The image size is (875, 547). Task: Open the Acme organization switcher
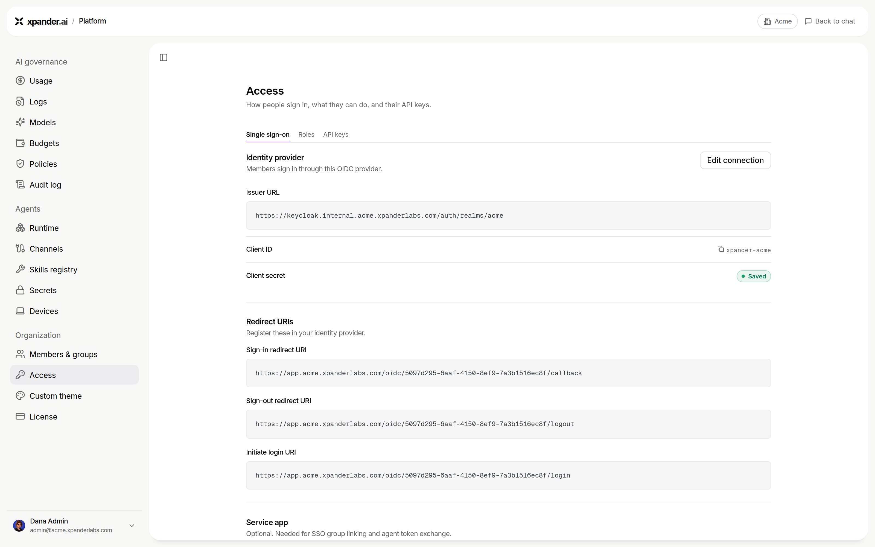coord(777,21)
